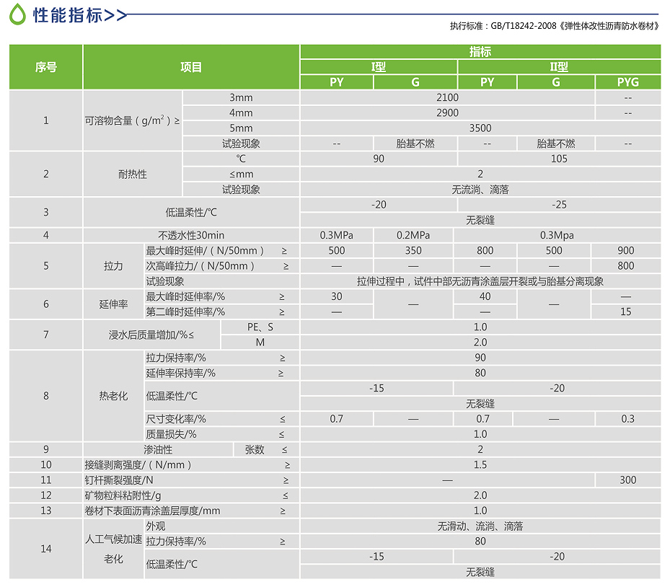Select the I型 header cell
Viewport: 670px width, 587px height.
point(379,67)
